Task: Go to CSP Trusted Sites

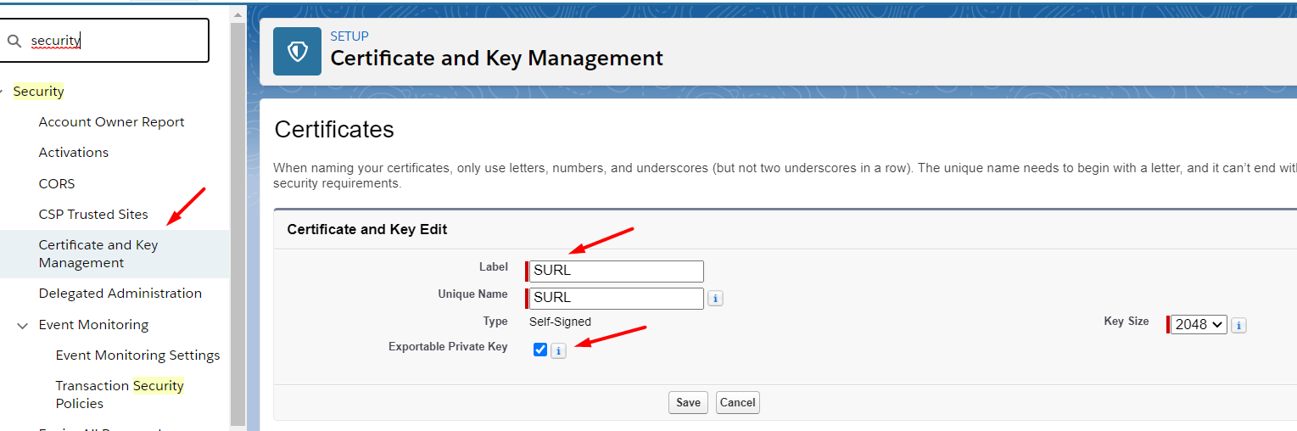Action: point(93,214)
